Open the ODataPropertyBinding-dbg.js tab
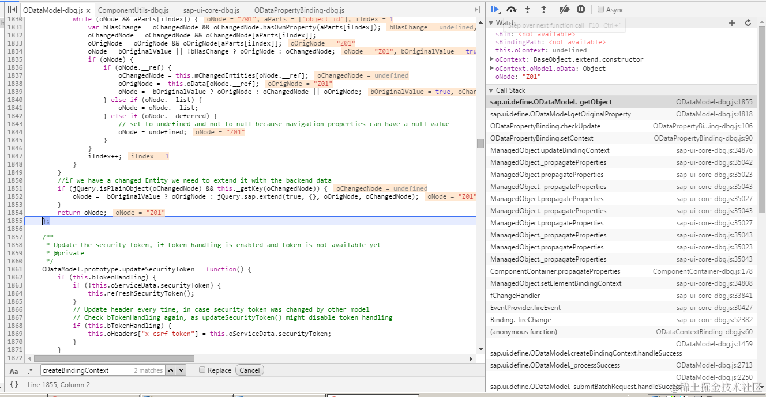This screenshot has height=397, width=766. [x=299, y=10]
